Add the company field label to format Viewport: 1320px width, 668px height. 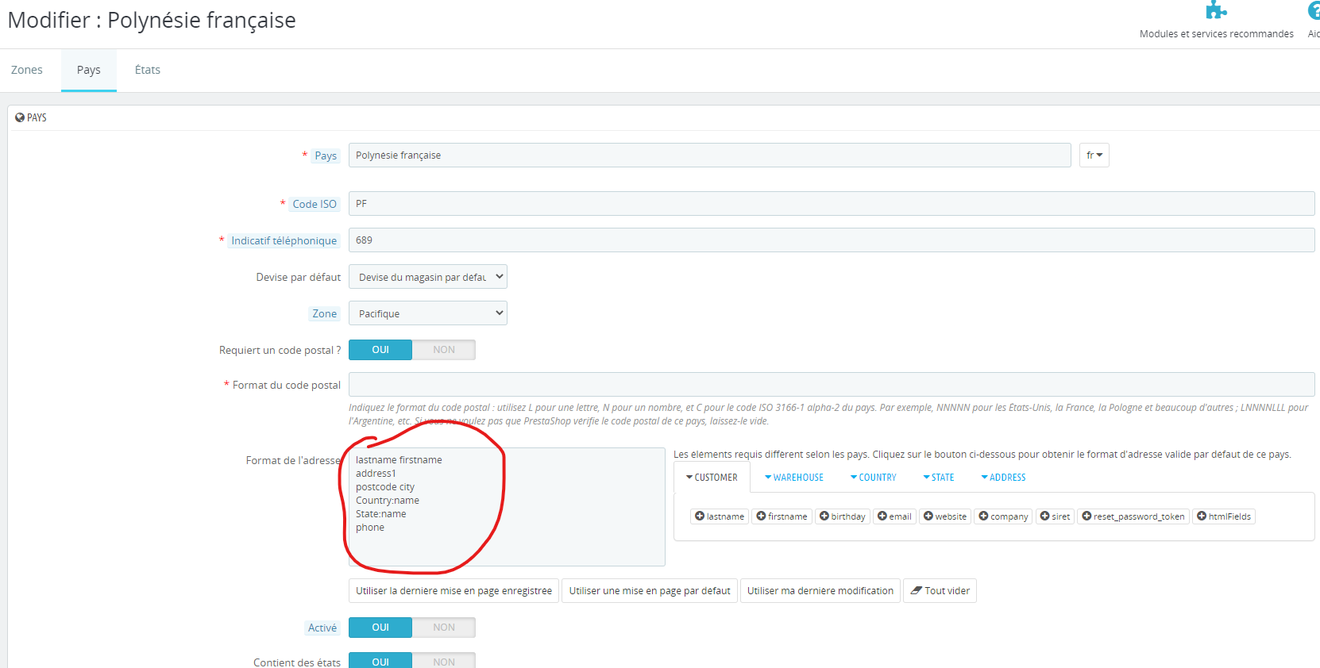(1009, 516)
